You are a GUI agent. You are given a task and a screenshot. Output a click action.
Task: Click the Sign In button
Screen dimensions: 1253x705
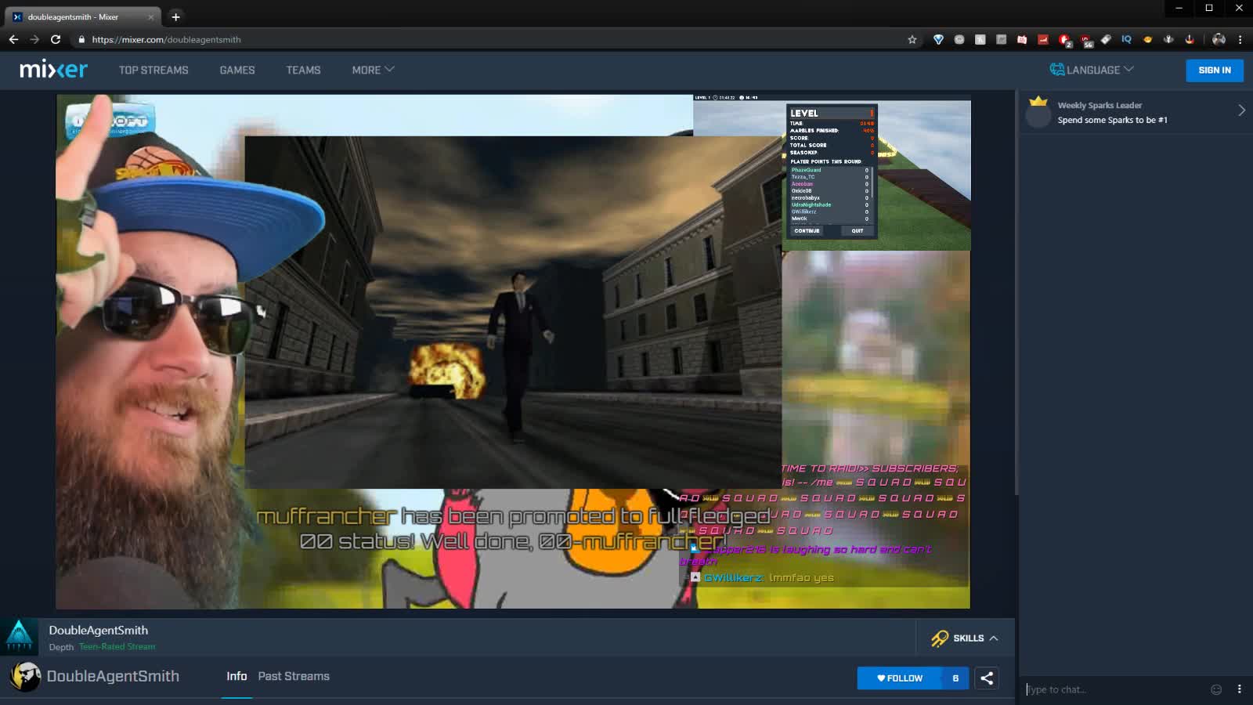coord(1215,70)
